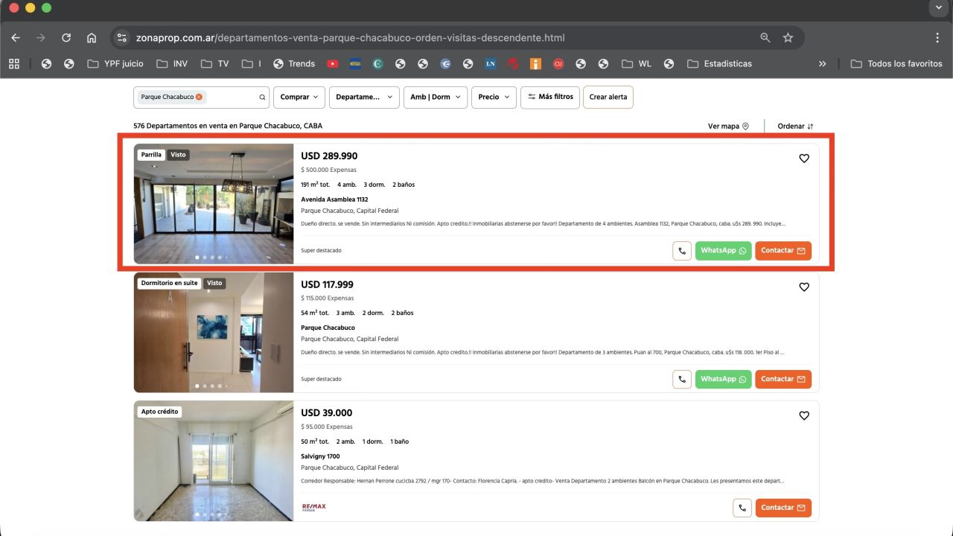Image resolution: width=953 pixels, height=536 pixels.
Task: Click WhatsApp button on USD 117.999 listing
Action: click(723, 379)
